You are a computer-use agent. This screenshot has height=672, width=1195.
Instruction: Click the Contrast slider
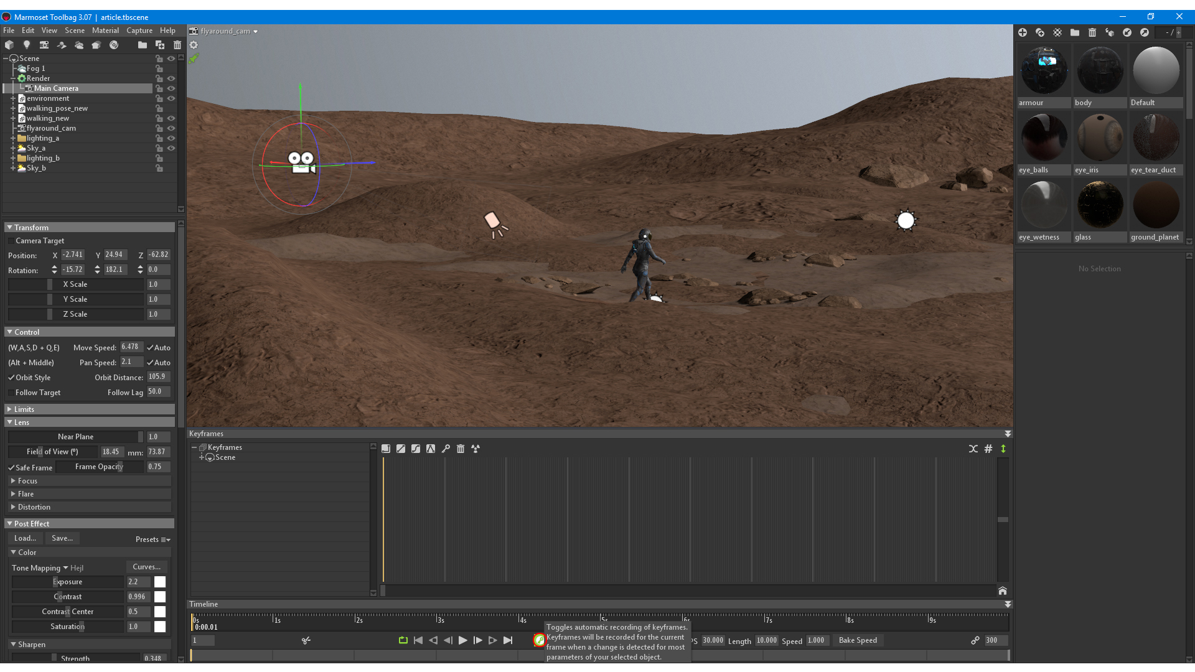[x=67, y=597]
